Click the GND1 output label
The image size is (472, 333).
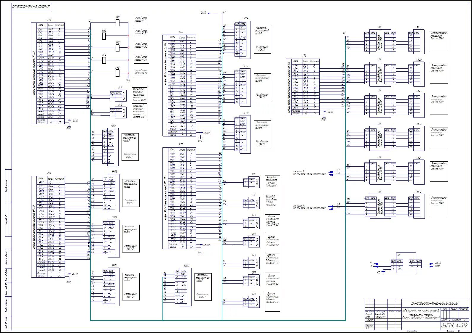[437, 266]
